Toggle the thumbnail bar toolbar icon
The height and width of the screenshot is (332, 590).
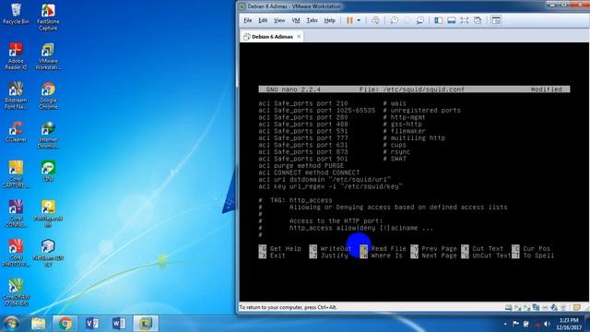point(452,20)
